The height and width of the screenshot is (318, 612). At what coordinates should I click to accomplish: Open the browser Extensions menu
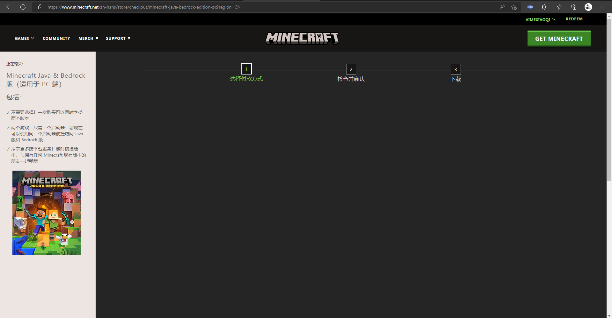click(544, 7)
